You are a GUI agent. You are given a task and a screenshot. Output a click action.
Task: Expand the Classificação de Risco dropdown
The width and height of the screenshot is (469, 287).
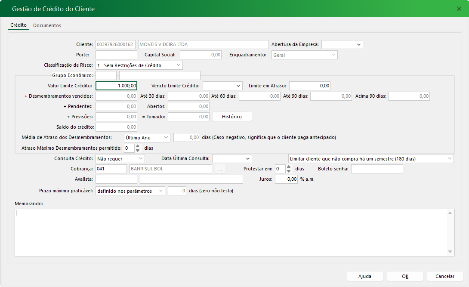click(179, 65)
